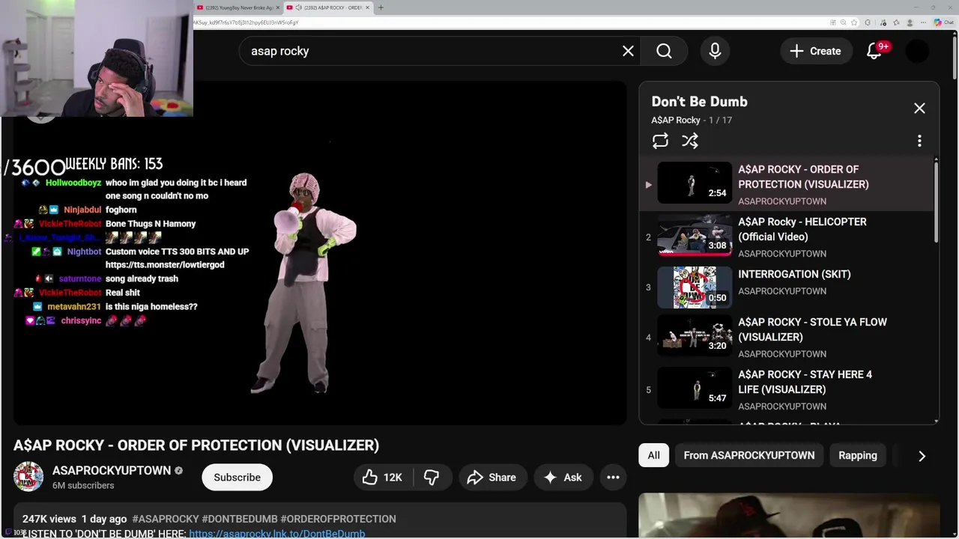This screenshot has height=539, width=959.
Task: Close the A$AP ROCKY - ORDER browser tab
Action: (x=367, y=7)
